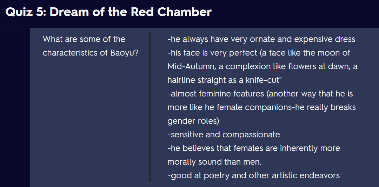Click the word 'endeavors' in the last line

pos(320,175)
